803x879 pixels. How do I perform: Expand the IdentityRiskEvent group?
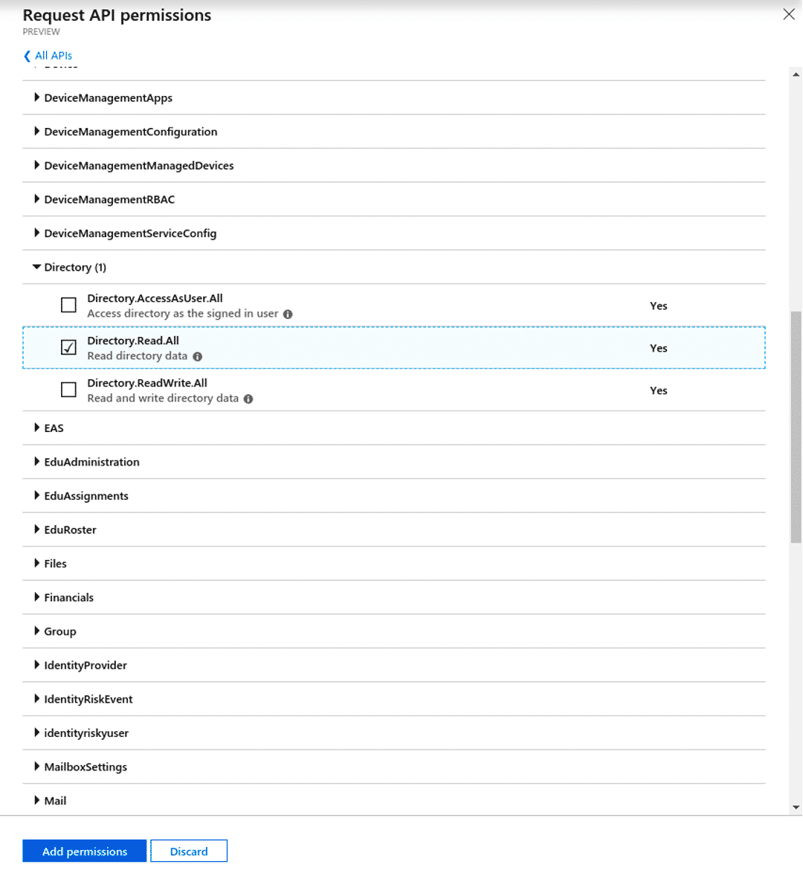click(x=36, y=699)
